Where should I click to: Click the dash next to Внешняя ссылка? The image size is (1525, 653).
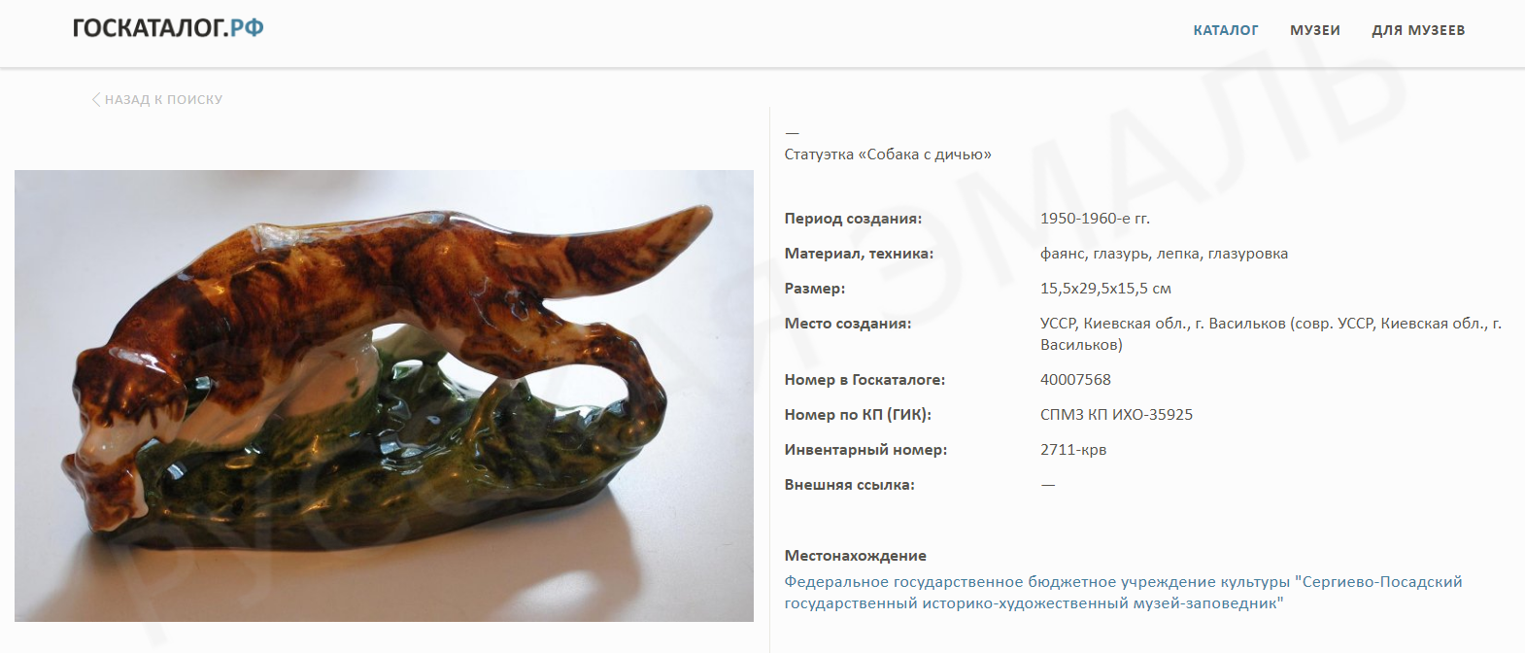click(1048, 485)
